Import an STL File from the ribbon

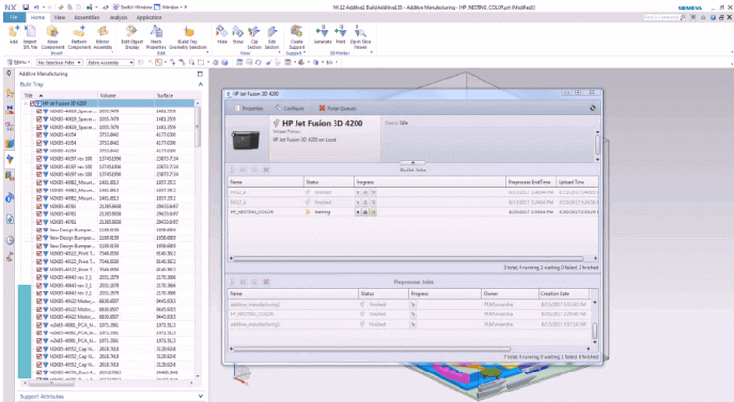30,36
